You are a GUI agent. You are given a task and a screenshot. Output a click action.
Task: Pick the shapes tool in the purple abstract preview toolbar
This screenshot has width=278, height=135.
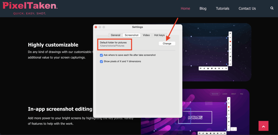229,121
